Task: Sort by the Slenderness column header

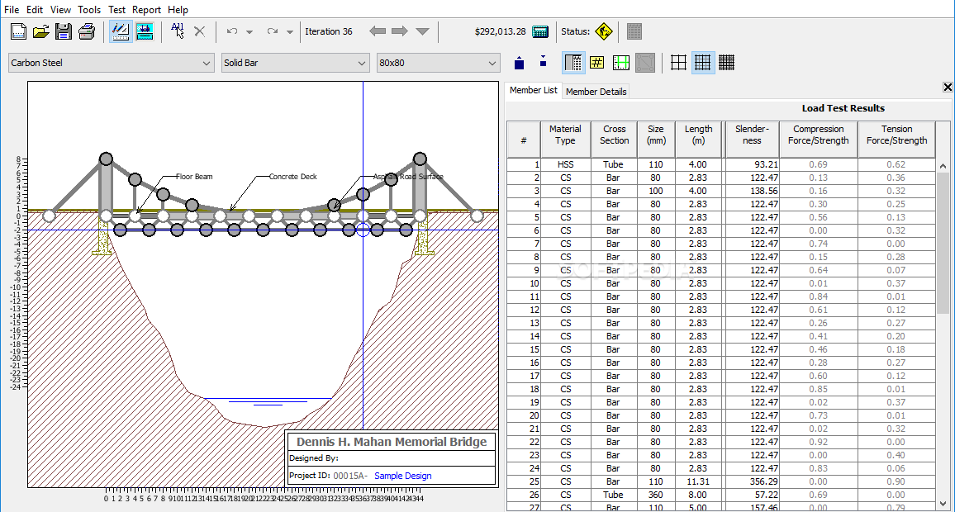Action: [752, 135]
